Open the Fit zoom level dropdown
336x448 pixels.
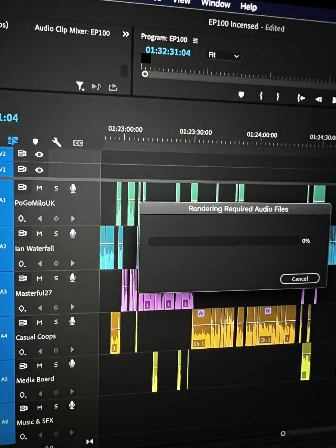click(223, 55)
